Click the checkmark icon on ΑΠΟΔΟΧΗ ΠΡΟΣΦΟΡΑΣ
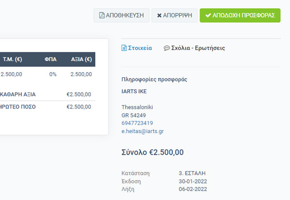The width and height of the screenshot is (290, 200). pos(208,15)
